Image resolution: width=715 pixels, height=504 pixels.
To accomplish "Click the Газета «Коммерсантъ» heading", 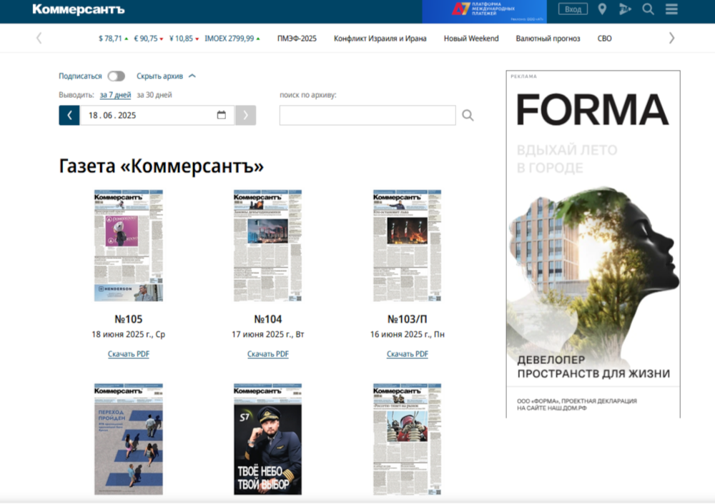I will point(162,166).
